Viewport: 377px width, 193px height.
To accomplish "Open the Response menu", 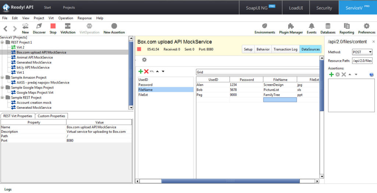I will point(85,18).
